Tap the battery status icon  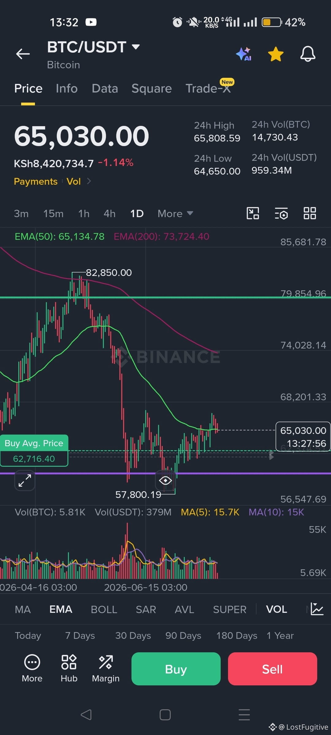pyautogui.click(x=272, y=22)
